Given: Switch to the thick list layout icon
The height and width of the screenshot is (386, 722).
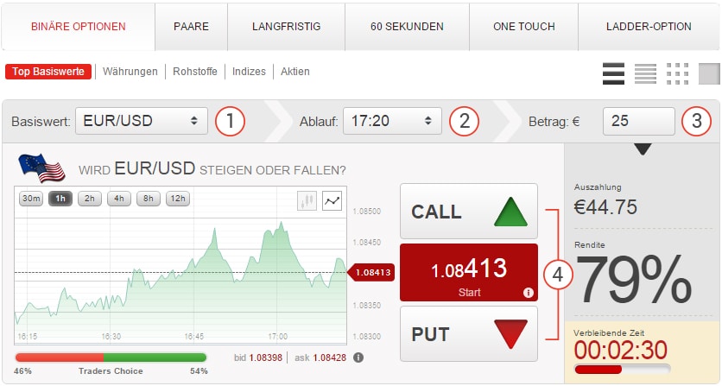Looking at the screenshot, I should [x=613, y=73].
